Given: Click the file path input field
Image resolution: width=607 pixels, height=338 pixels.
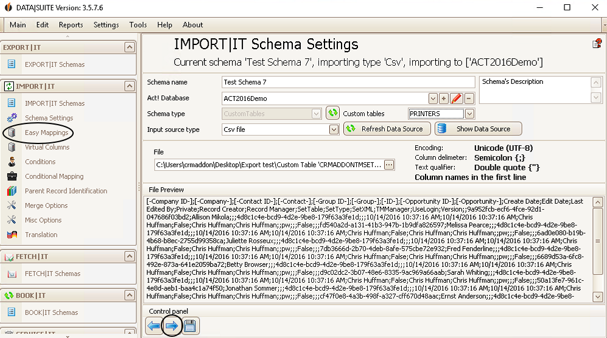Looking at the screenshot, I should pyautogui.click(x=269, y=165).
